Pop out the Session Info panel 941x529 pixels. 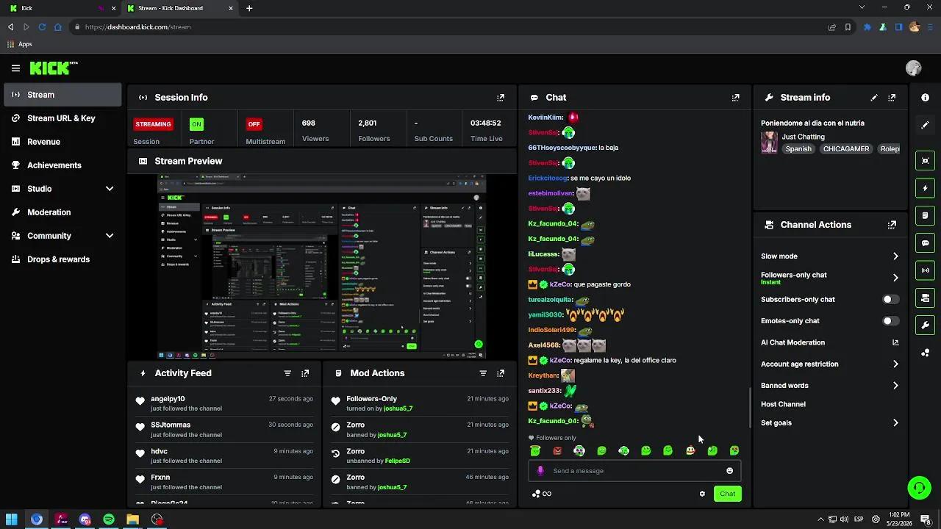tap(501, 97)
